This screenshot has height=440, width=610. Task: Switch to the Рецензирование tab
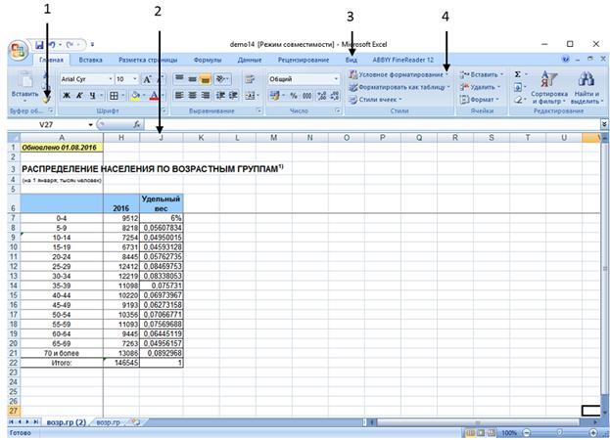(304, 60)
